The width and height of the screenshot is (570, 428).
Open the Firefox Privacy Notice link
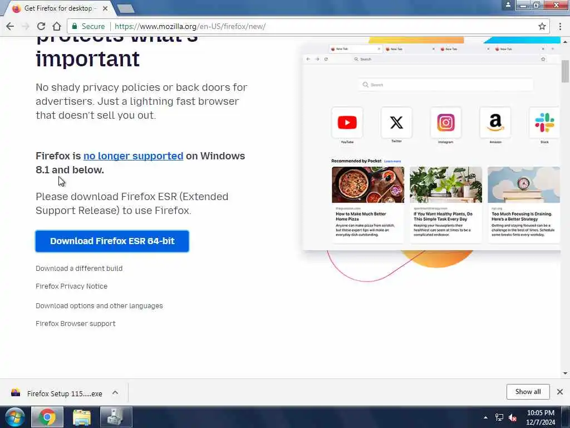pos(71,286)
